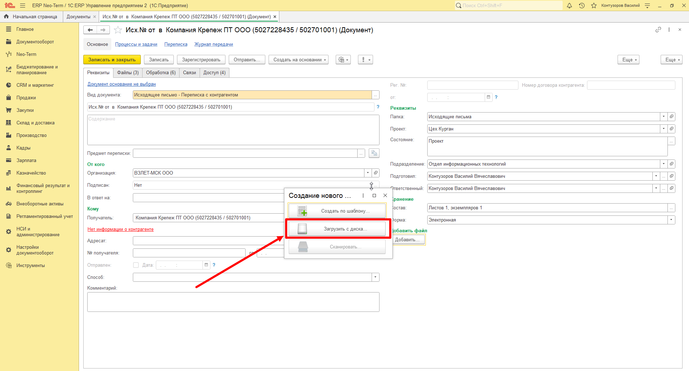Open Журнал передачи link
Viewport: 689px width, 371px height.
click(214, 44)
